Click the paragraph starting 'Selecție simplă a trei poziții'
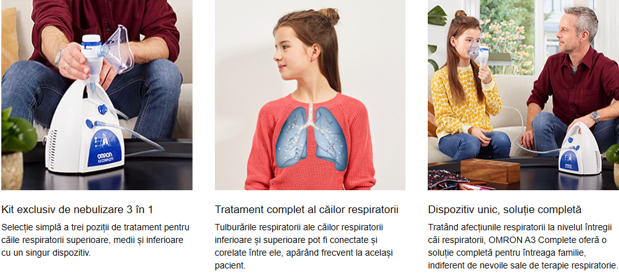The height and width of the screenshot is (278, 619). 96,240
